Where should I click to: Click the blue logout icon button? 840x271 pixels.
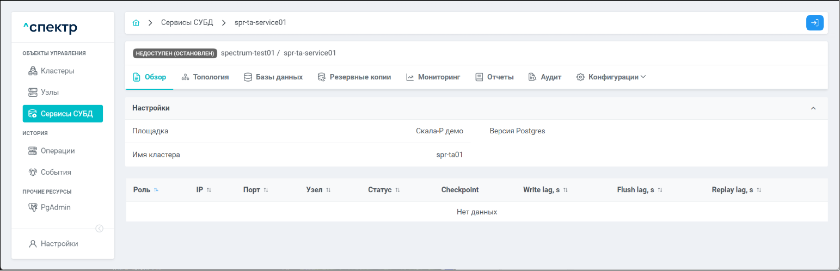(x=814, y=23)
